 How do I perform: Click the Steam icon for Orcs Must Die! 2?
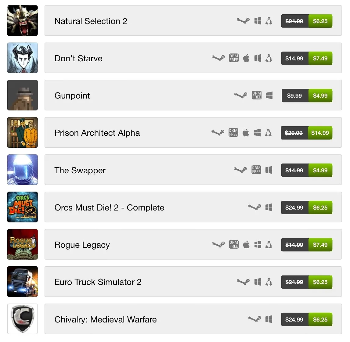[255, 207]
